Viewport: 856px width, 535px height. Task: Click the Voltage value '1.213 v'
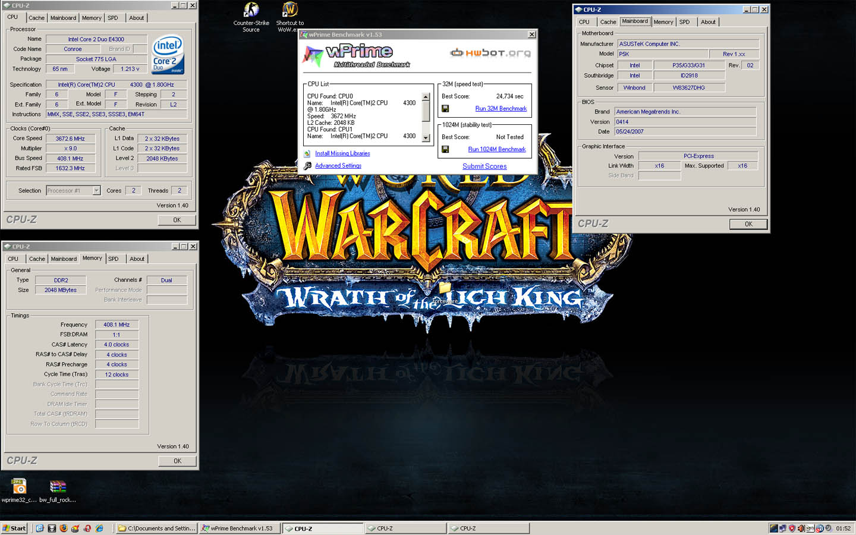[130, 69]
